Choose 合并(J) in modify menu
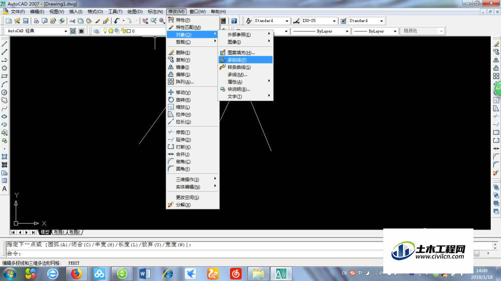Image resolution: width=501 pixels, height=281 pixels. 193,154
